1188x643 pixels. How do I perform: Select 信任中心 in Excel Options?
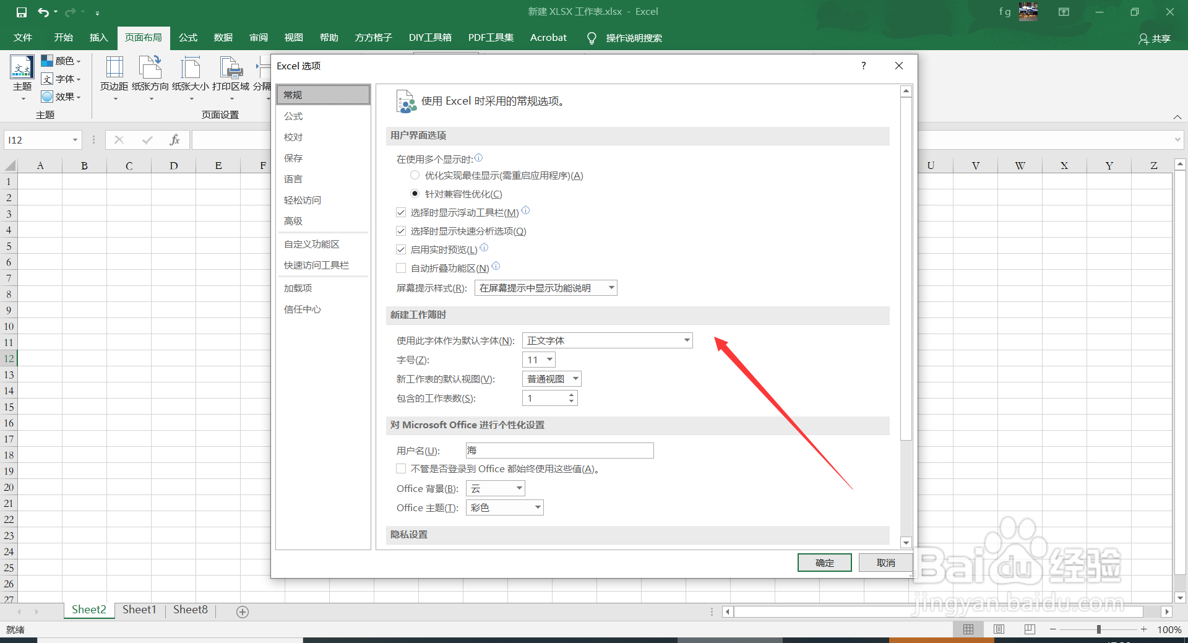click(x=323, y=309)
